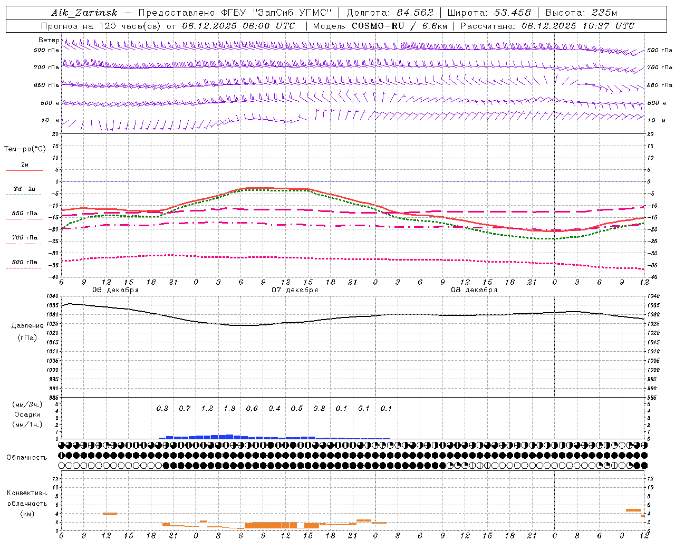The image size is (675, 540).
Task: Click the 08 декабря date label
Action: point(474,290)
